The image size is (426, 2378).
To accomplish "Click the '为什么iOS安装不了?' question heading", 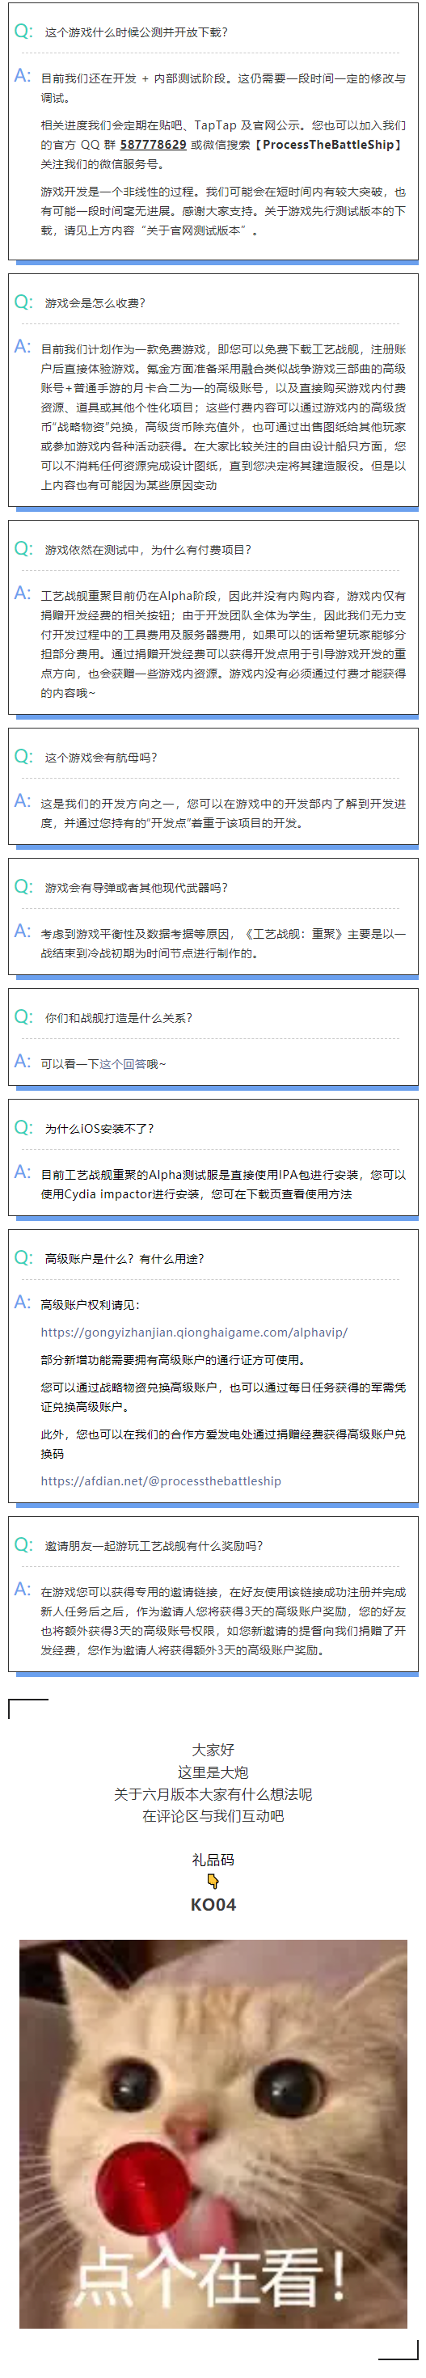I will [99, 1128].
